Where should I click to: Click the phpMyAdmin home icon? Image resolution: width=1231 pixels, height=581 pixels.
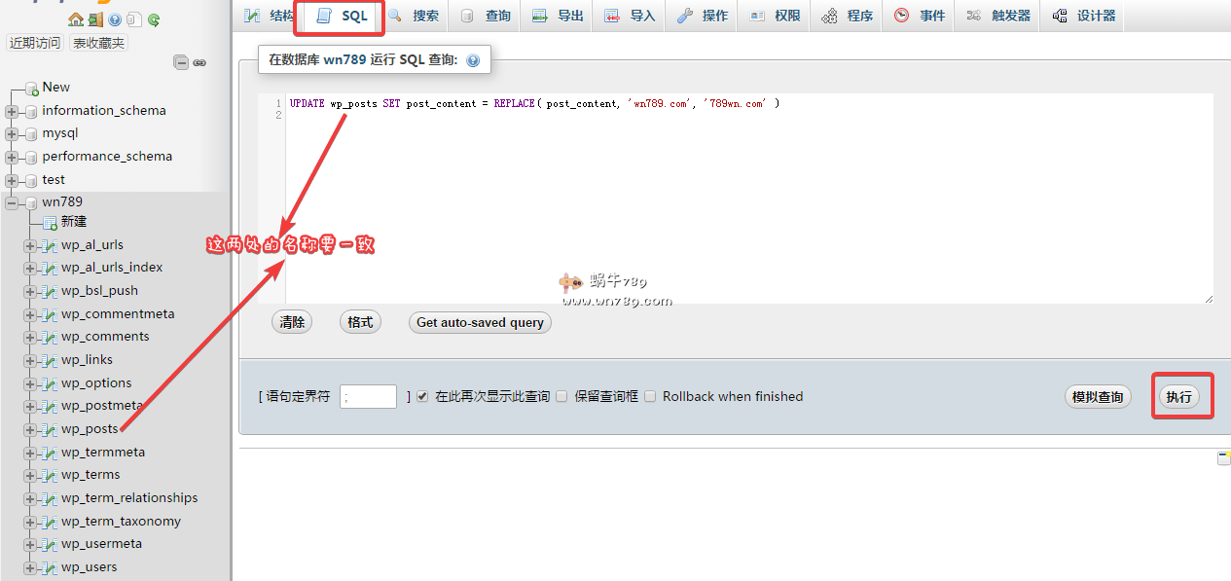pyautogui.click(x=76, y=18)
